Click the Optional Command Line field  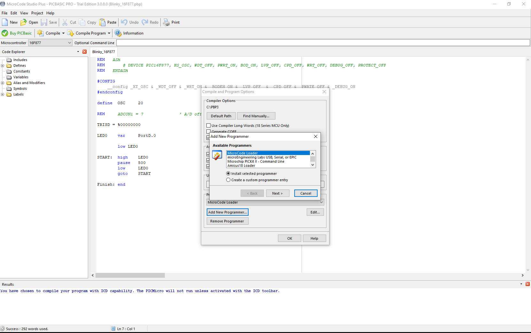point(323,43)
